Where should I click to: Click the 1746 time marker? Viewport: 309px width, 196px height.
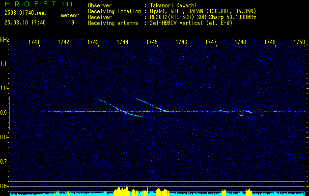[x=181, y=42]
